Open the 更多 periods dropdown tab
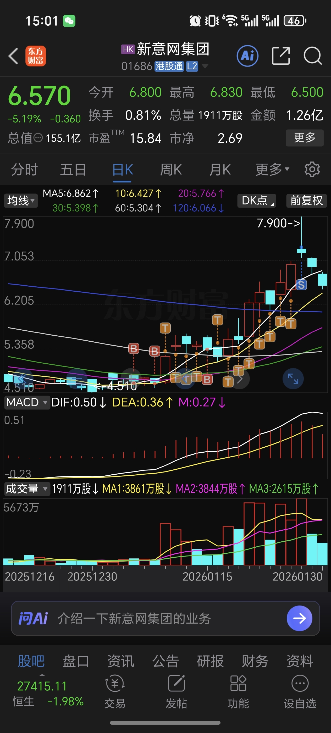 pyautogui.click(x=272, y=170)
